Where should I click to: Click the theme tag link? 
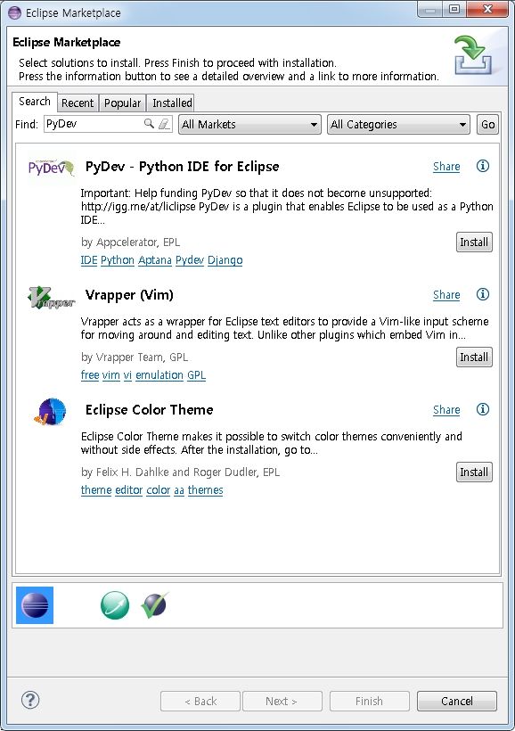pos(96,490)
